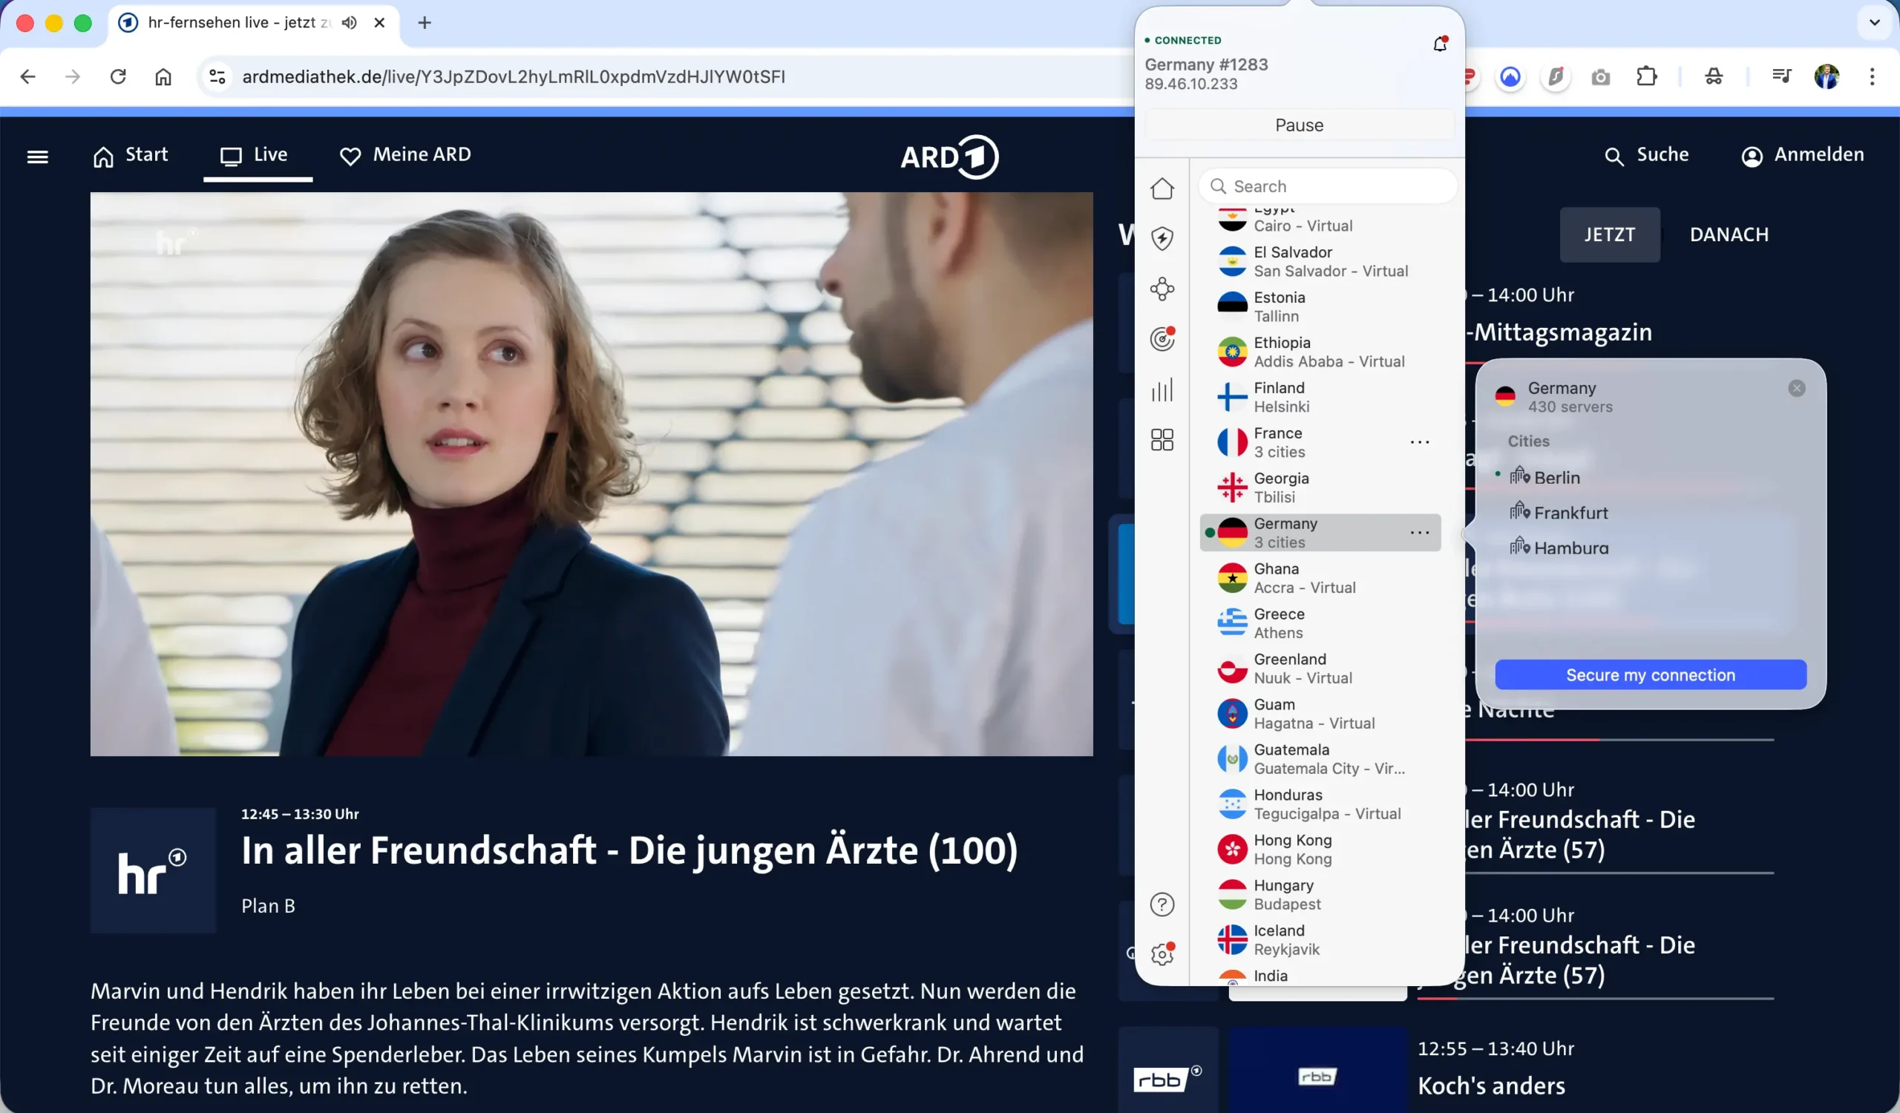Open the NordVPN help question mark
1900x1113 pixels.
pyautogui.click(x=1162, y=904)
